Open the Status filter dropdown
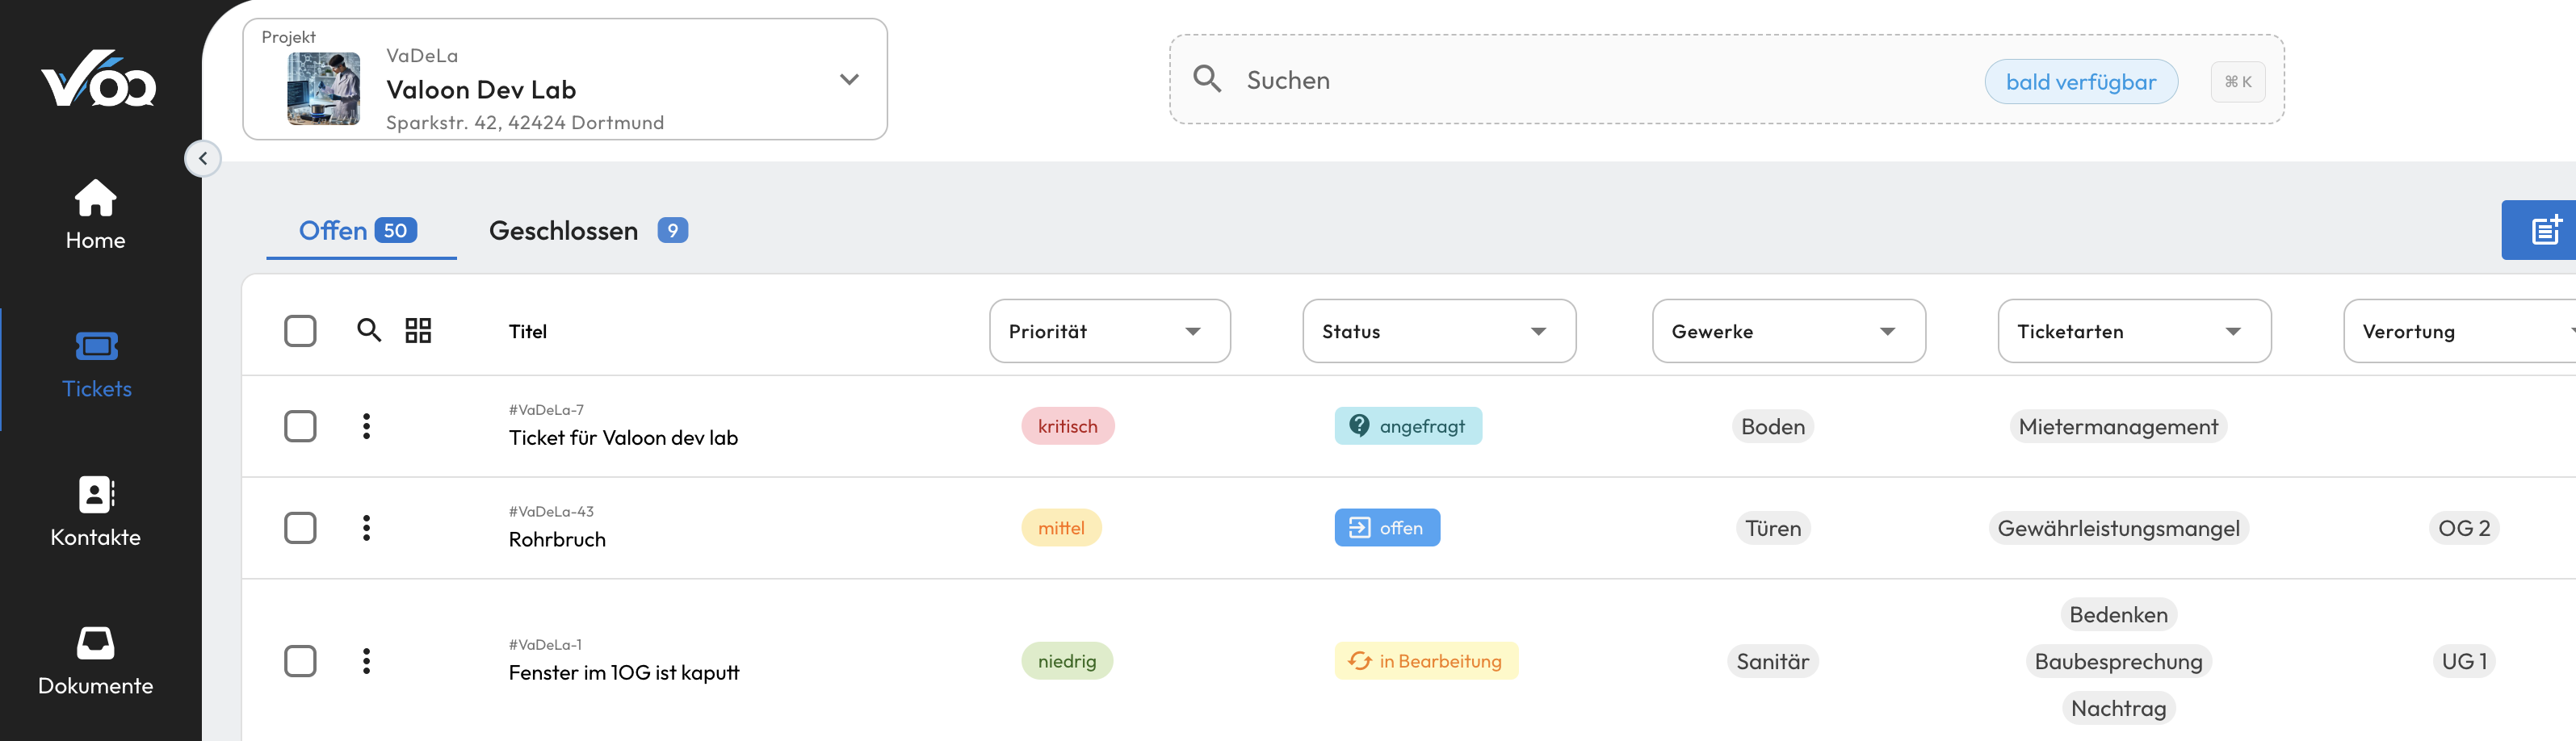 pyautogui.click(x=1438, y=331)
